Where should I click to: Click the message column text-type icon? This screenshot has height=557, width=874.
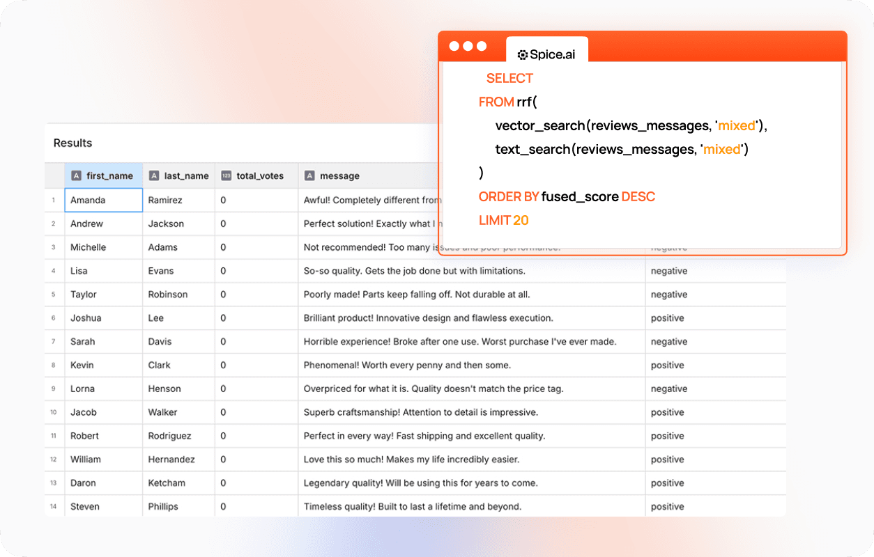point(310,176)
